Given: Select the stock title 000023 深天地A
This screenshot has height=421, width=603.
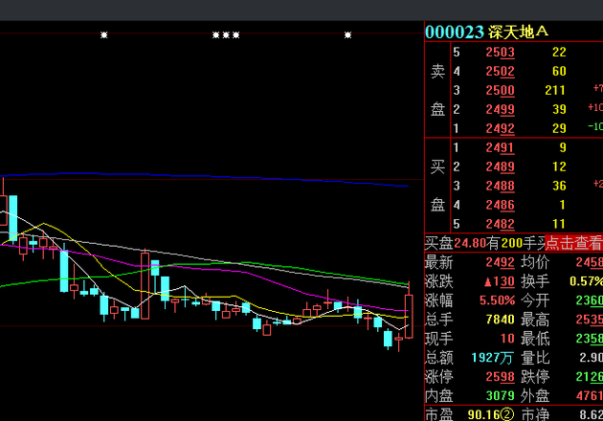Looking at the screenshot, I should coord(486,32).
